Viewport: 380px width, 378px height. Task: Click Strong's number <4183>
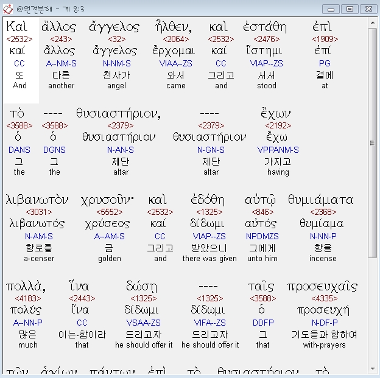point(28,298)
